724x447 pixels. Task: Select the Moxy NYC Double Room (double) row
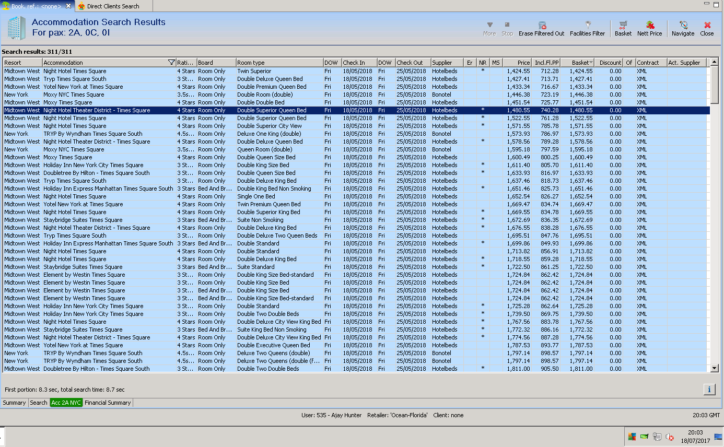point(356,95)
